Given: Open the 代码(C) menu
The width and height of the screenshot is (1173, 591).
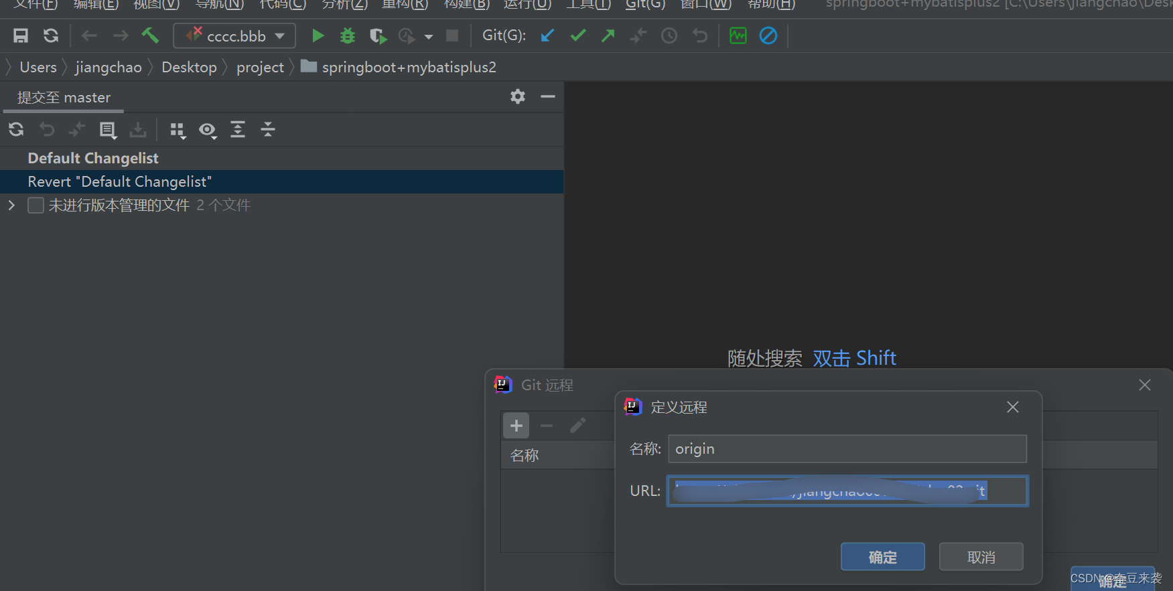Looking at the screenshot, I should (x=283, y=5).
